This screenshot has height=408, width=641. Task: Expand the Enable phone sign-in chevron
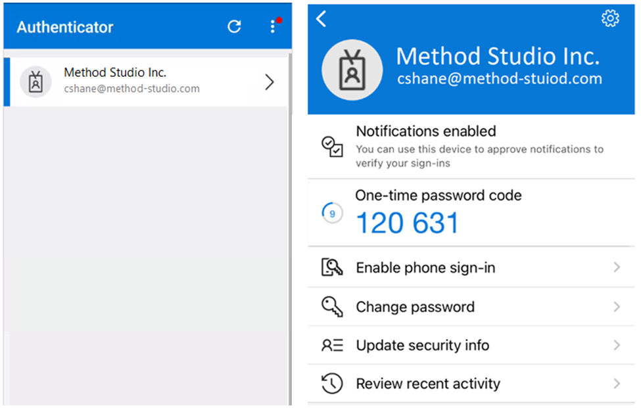[x=617, y=267]
